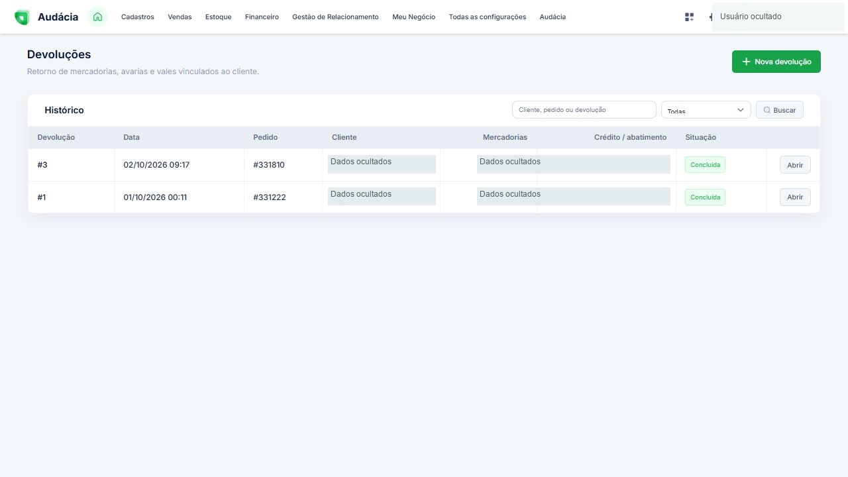Focus the cliente, pedido ou devolução search field
The image size is (848, 477).
584,110
